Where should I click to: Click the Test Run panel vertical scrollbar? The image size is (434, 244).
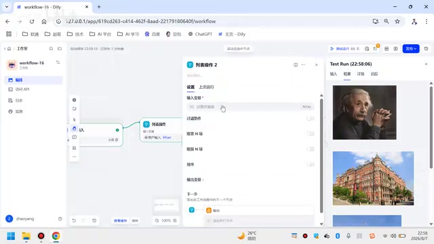431,127
